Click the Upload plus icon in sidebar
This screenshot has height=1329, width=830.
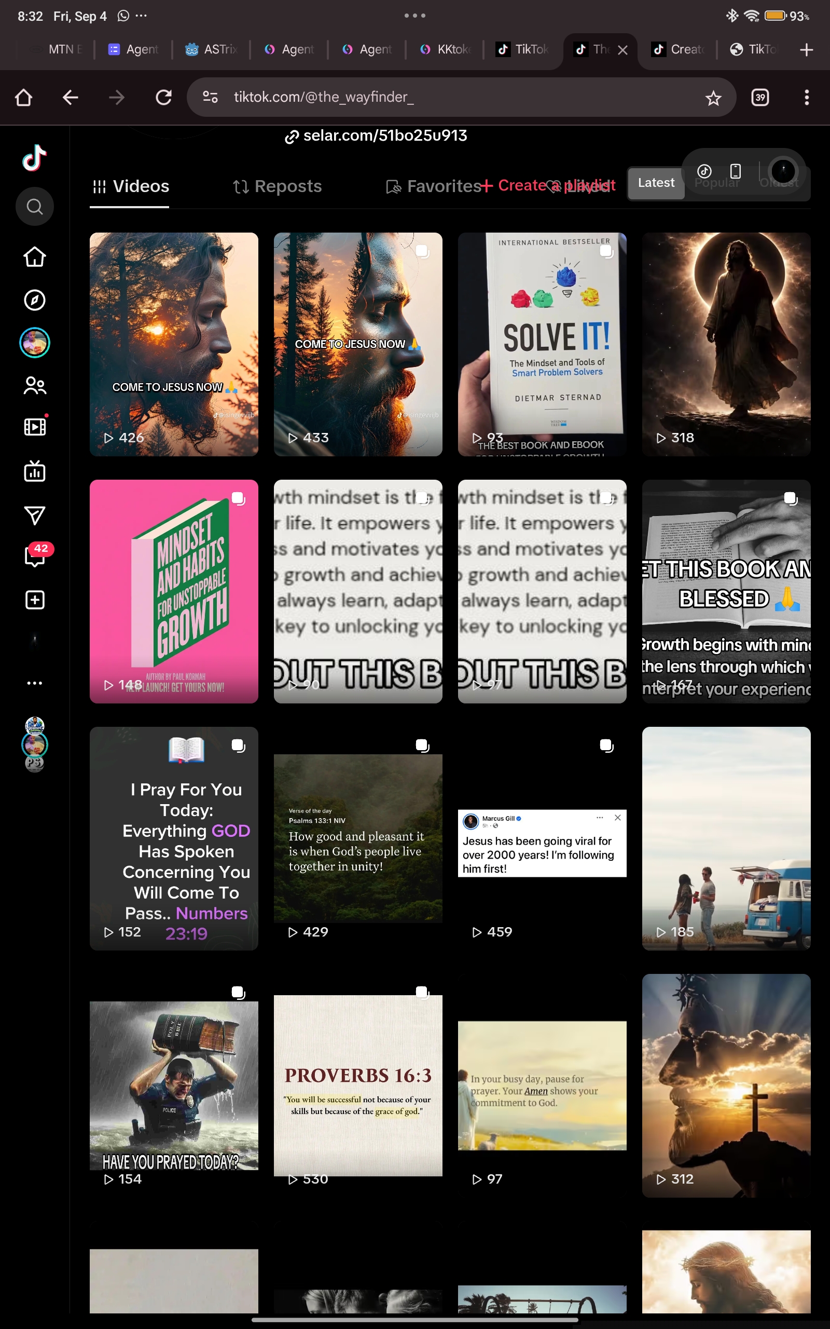(x=35, y=600)
